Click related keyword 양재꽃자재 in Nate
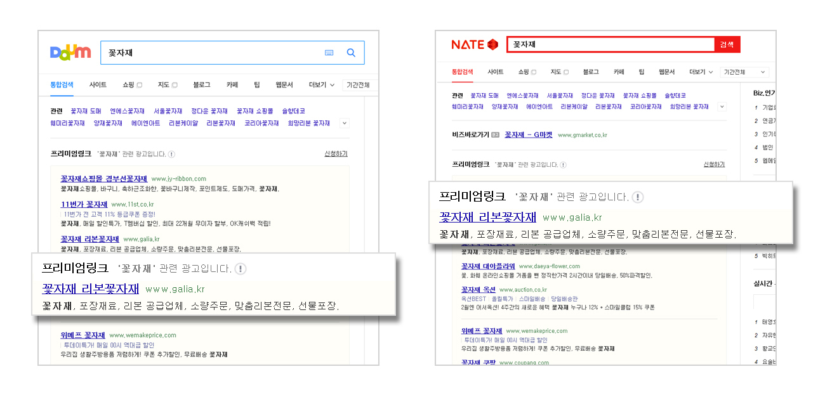The image size is (825, 395). click(x=505, y=107)
